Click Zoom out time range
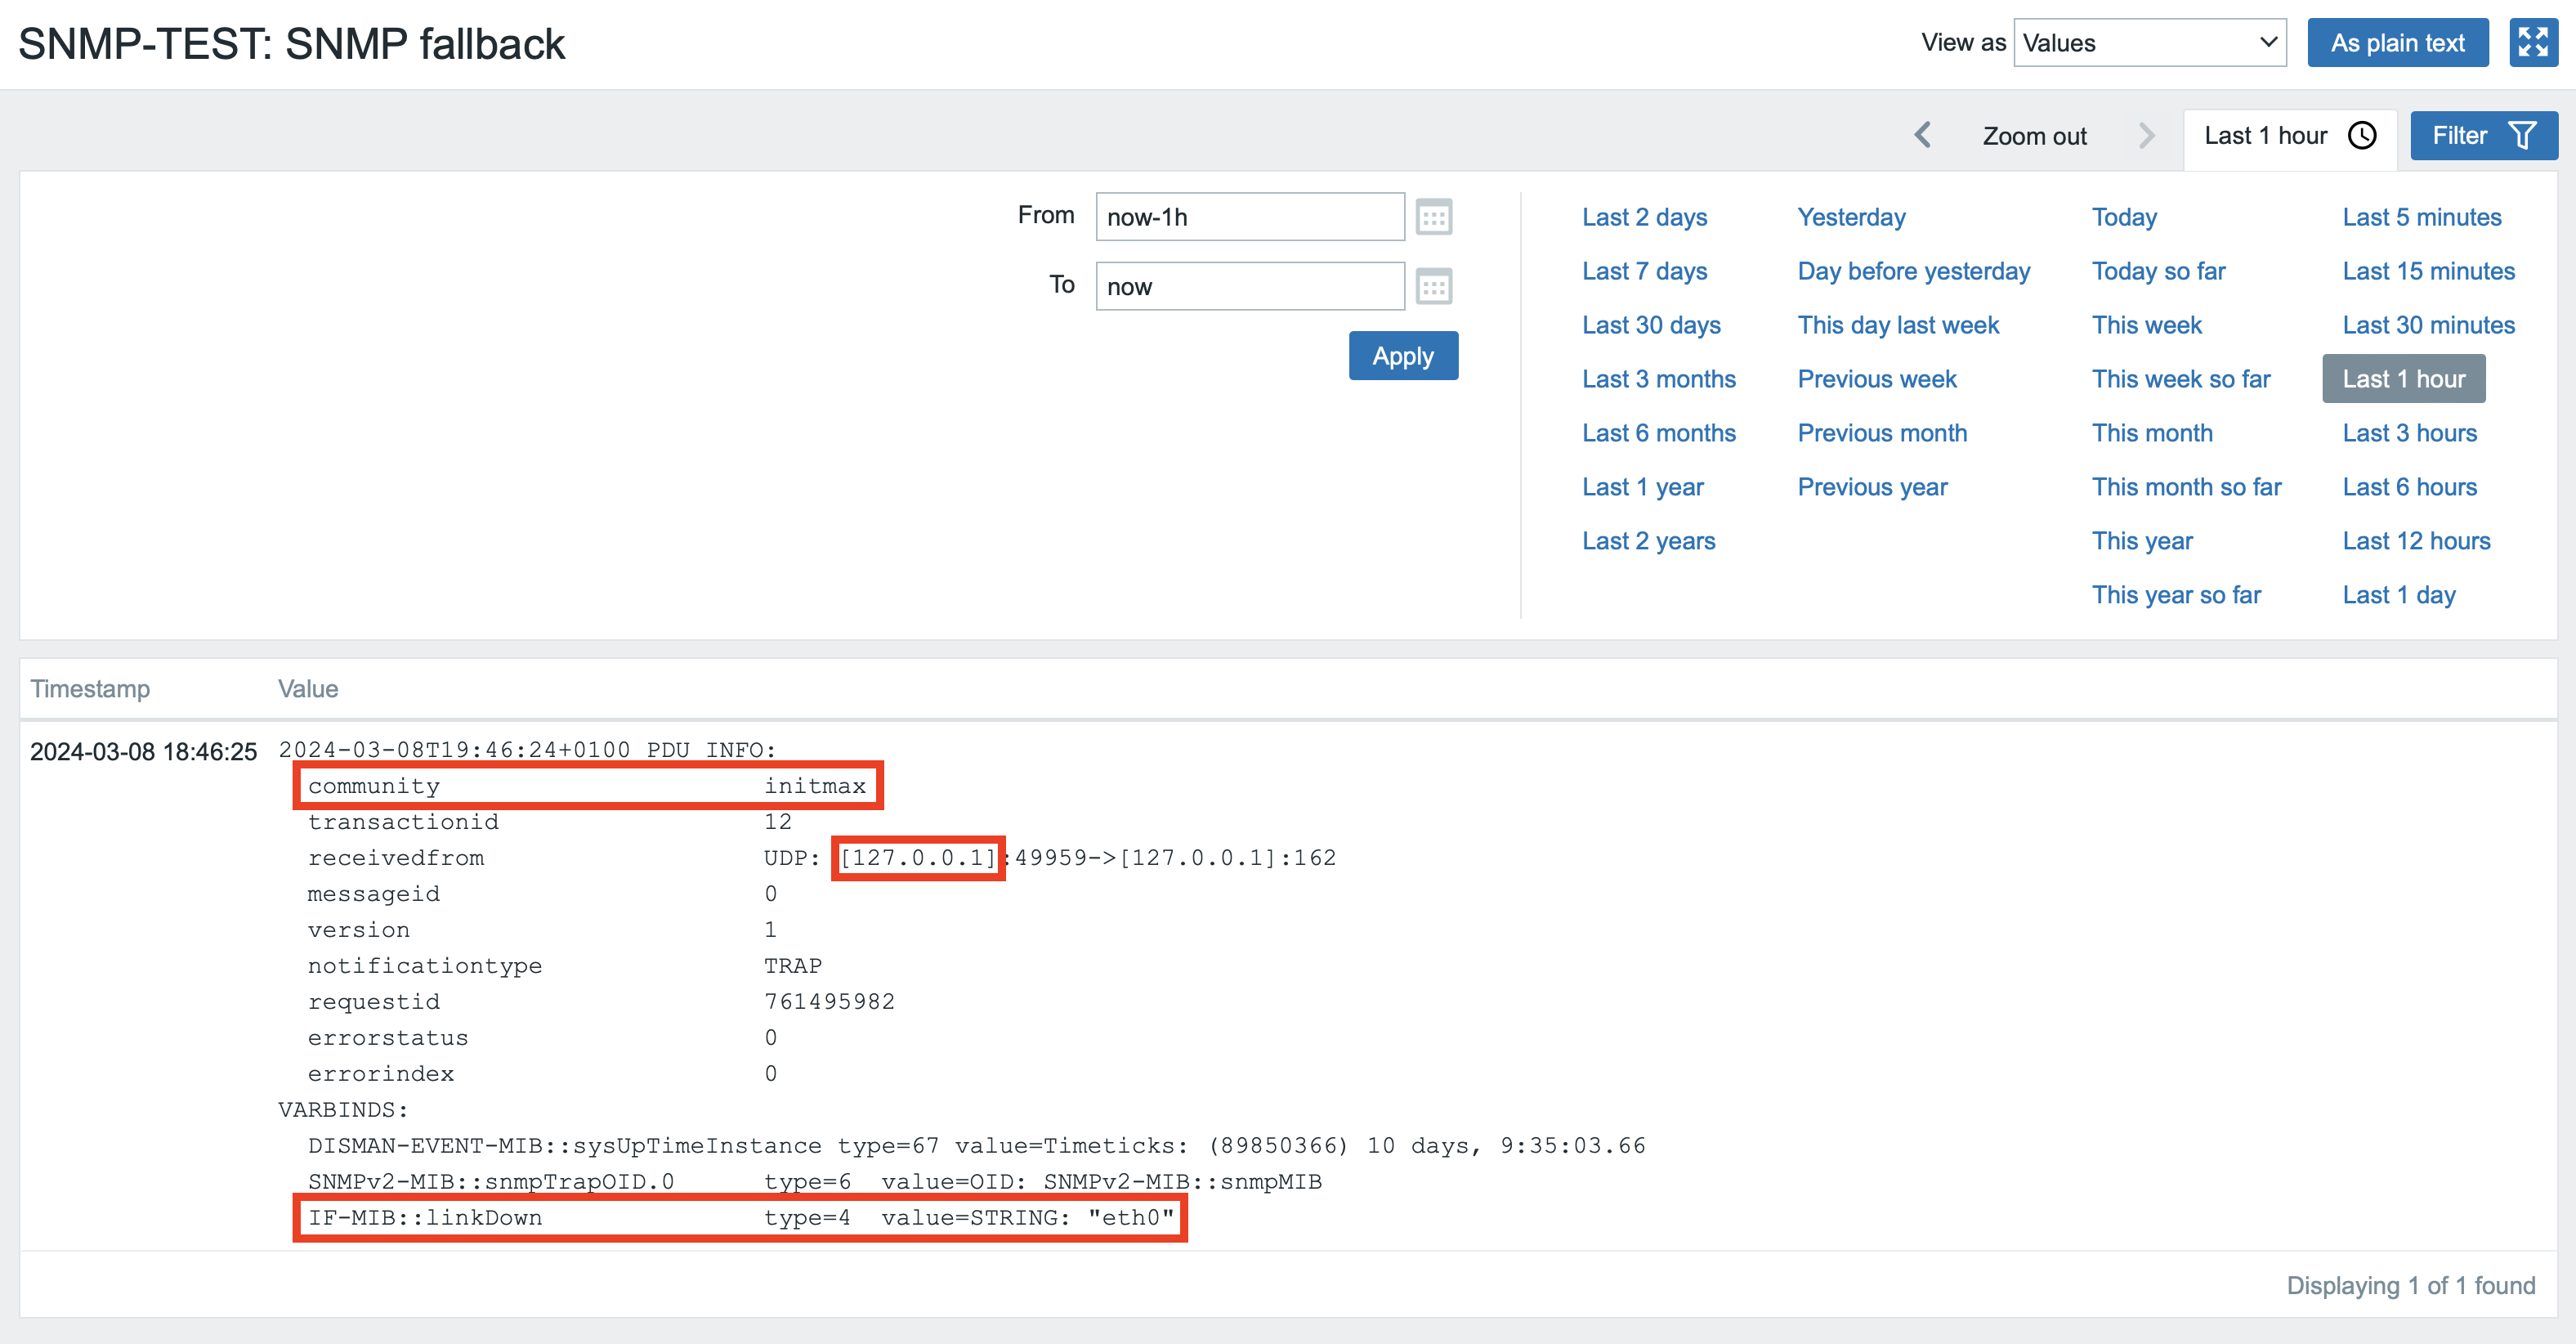 tap(2034, 136)
